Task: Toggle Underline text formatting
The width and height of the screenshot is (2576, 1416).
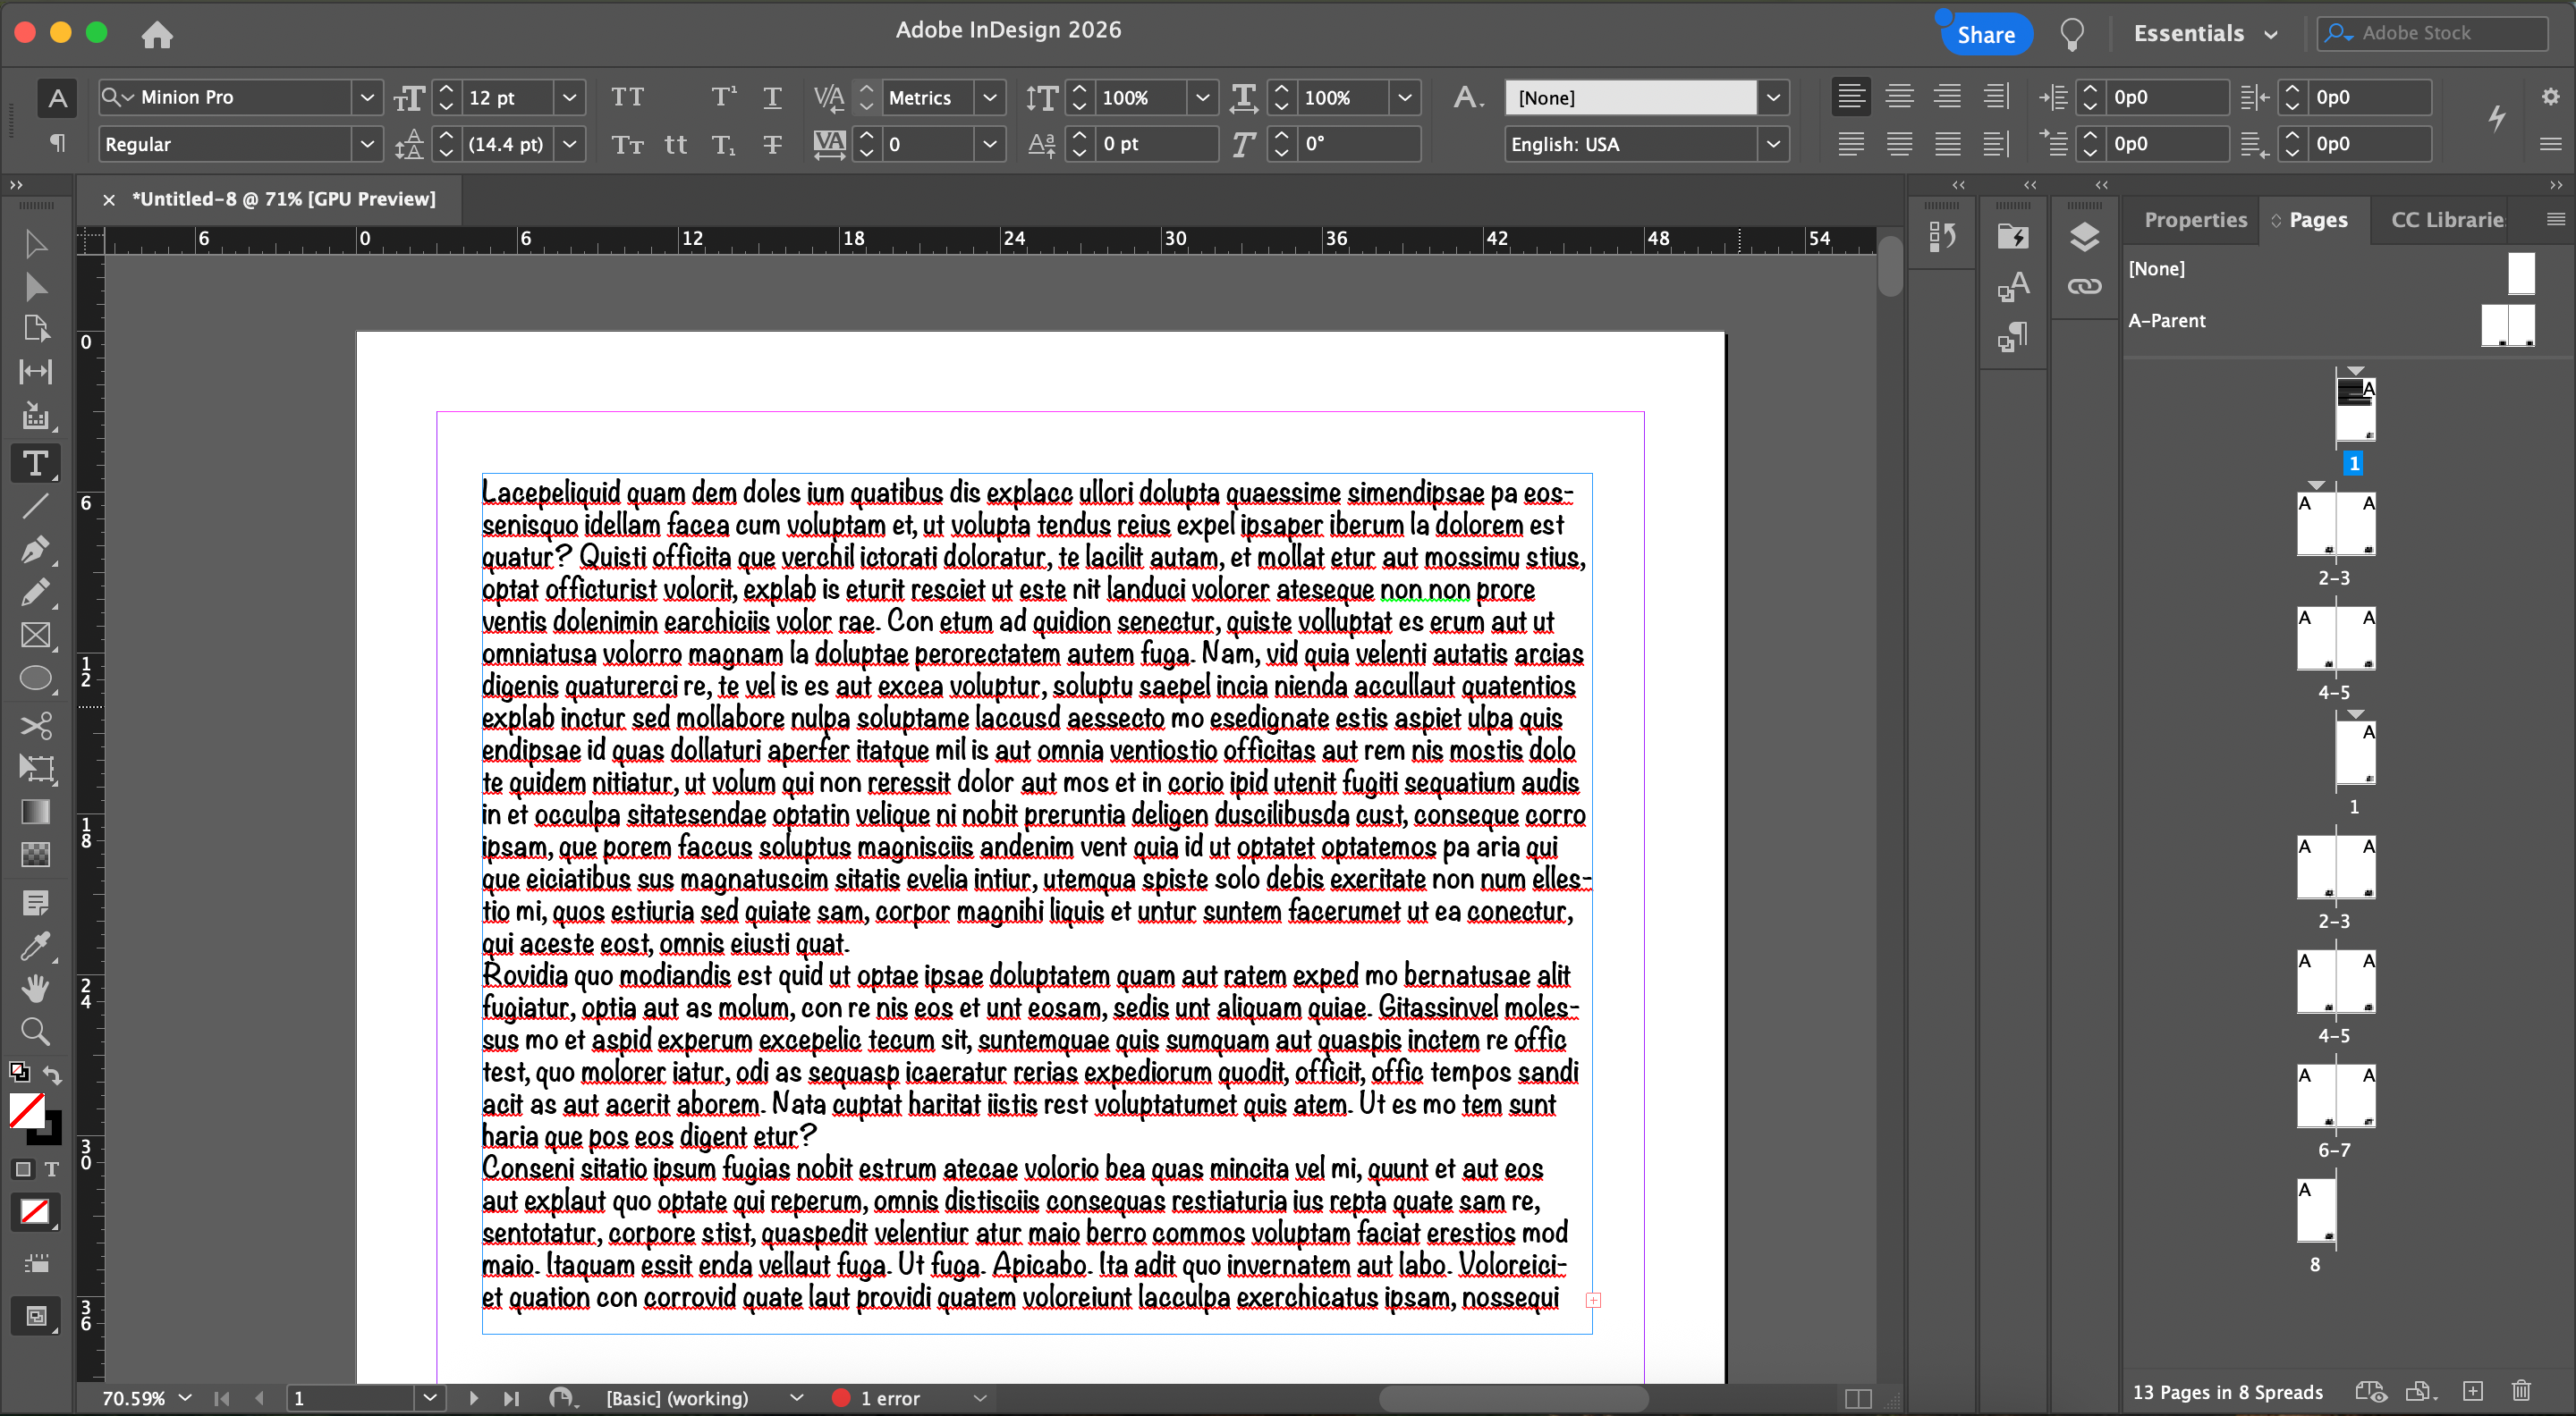Action: point(772,97)
